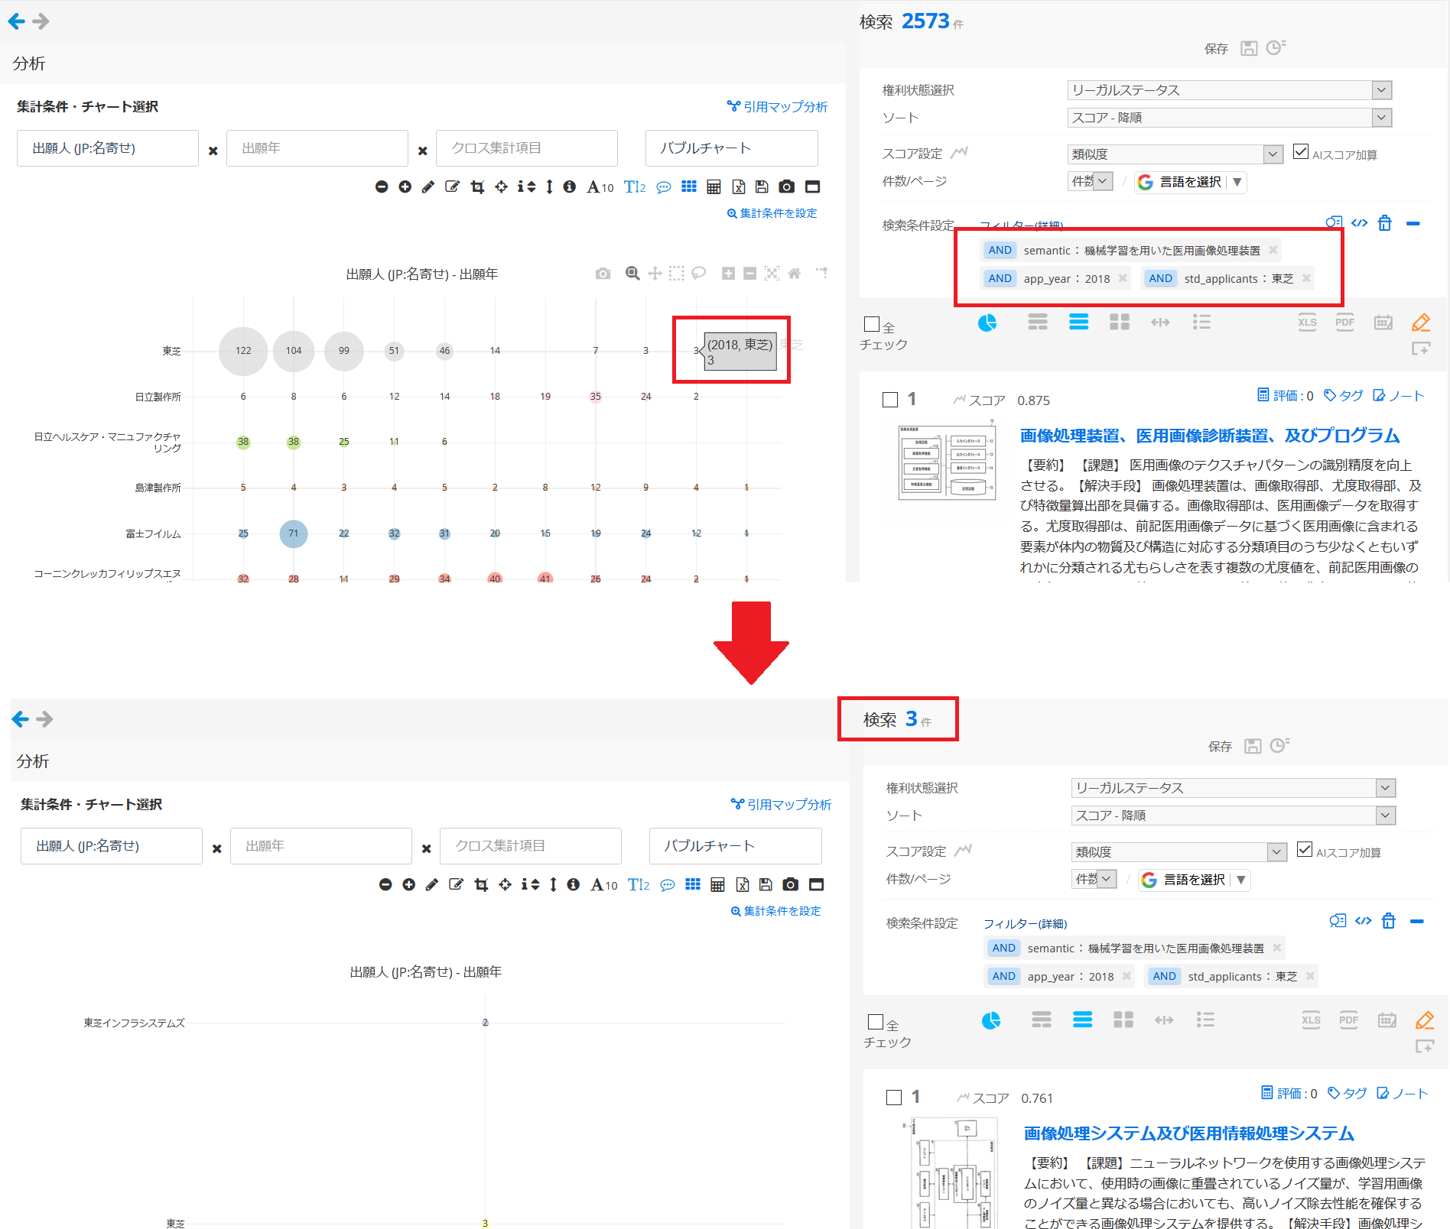Open 引用マップ分析 link in upper screenshot
This screenshot has width=1450, height=1229.
[777, 107]
